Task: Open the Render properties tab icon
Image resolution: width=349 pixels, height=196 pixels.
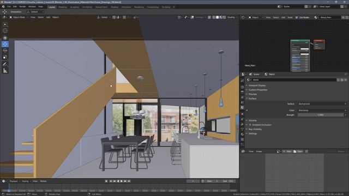Action: (x=242, y=87)
